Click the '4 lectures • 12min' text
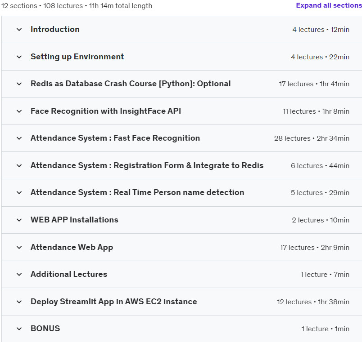 click(321, 30)
